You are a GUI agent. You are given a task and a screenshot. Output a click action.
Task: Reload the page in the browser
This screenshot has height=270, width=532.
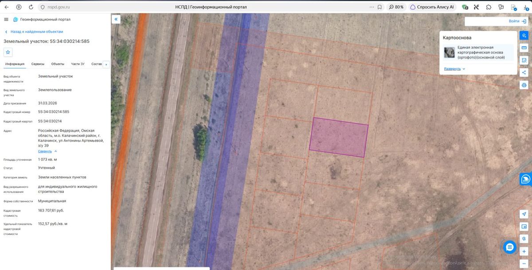click(31, 7)
